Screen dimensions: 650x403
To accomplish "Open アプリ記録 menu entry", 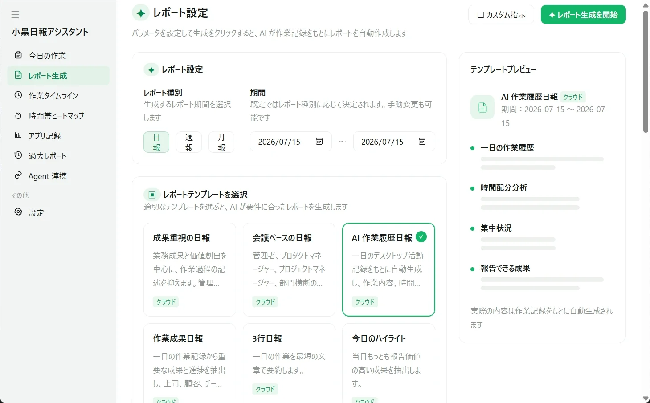I will 58,136.
